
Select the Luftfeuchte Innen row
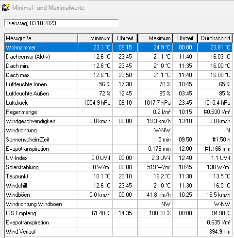[118, 84]
